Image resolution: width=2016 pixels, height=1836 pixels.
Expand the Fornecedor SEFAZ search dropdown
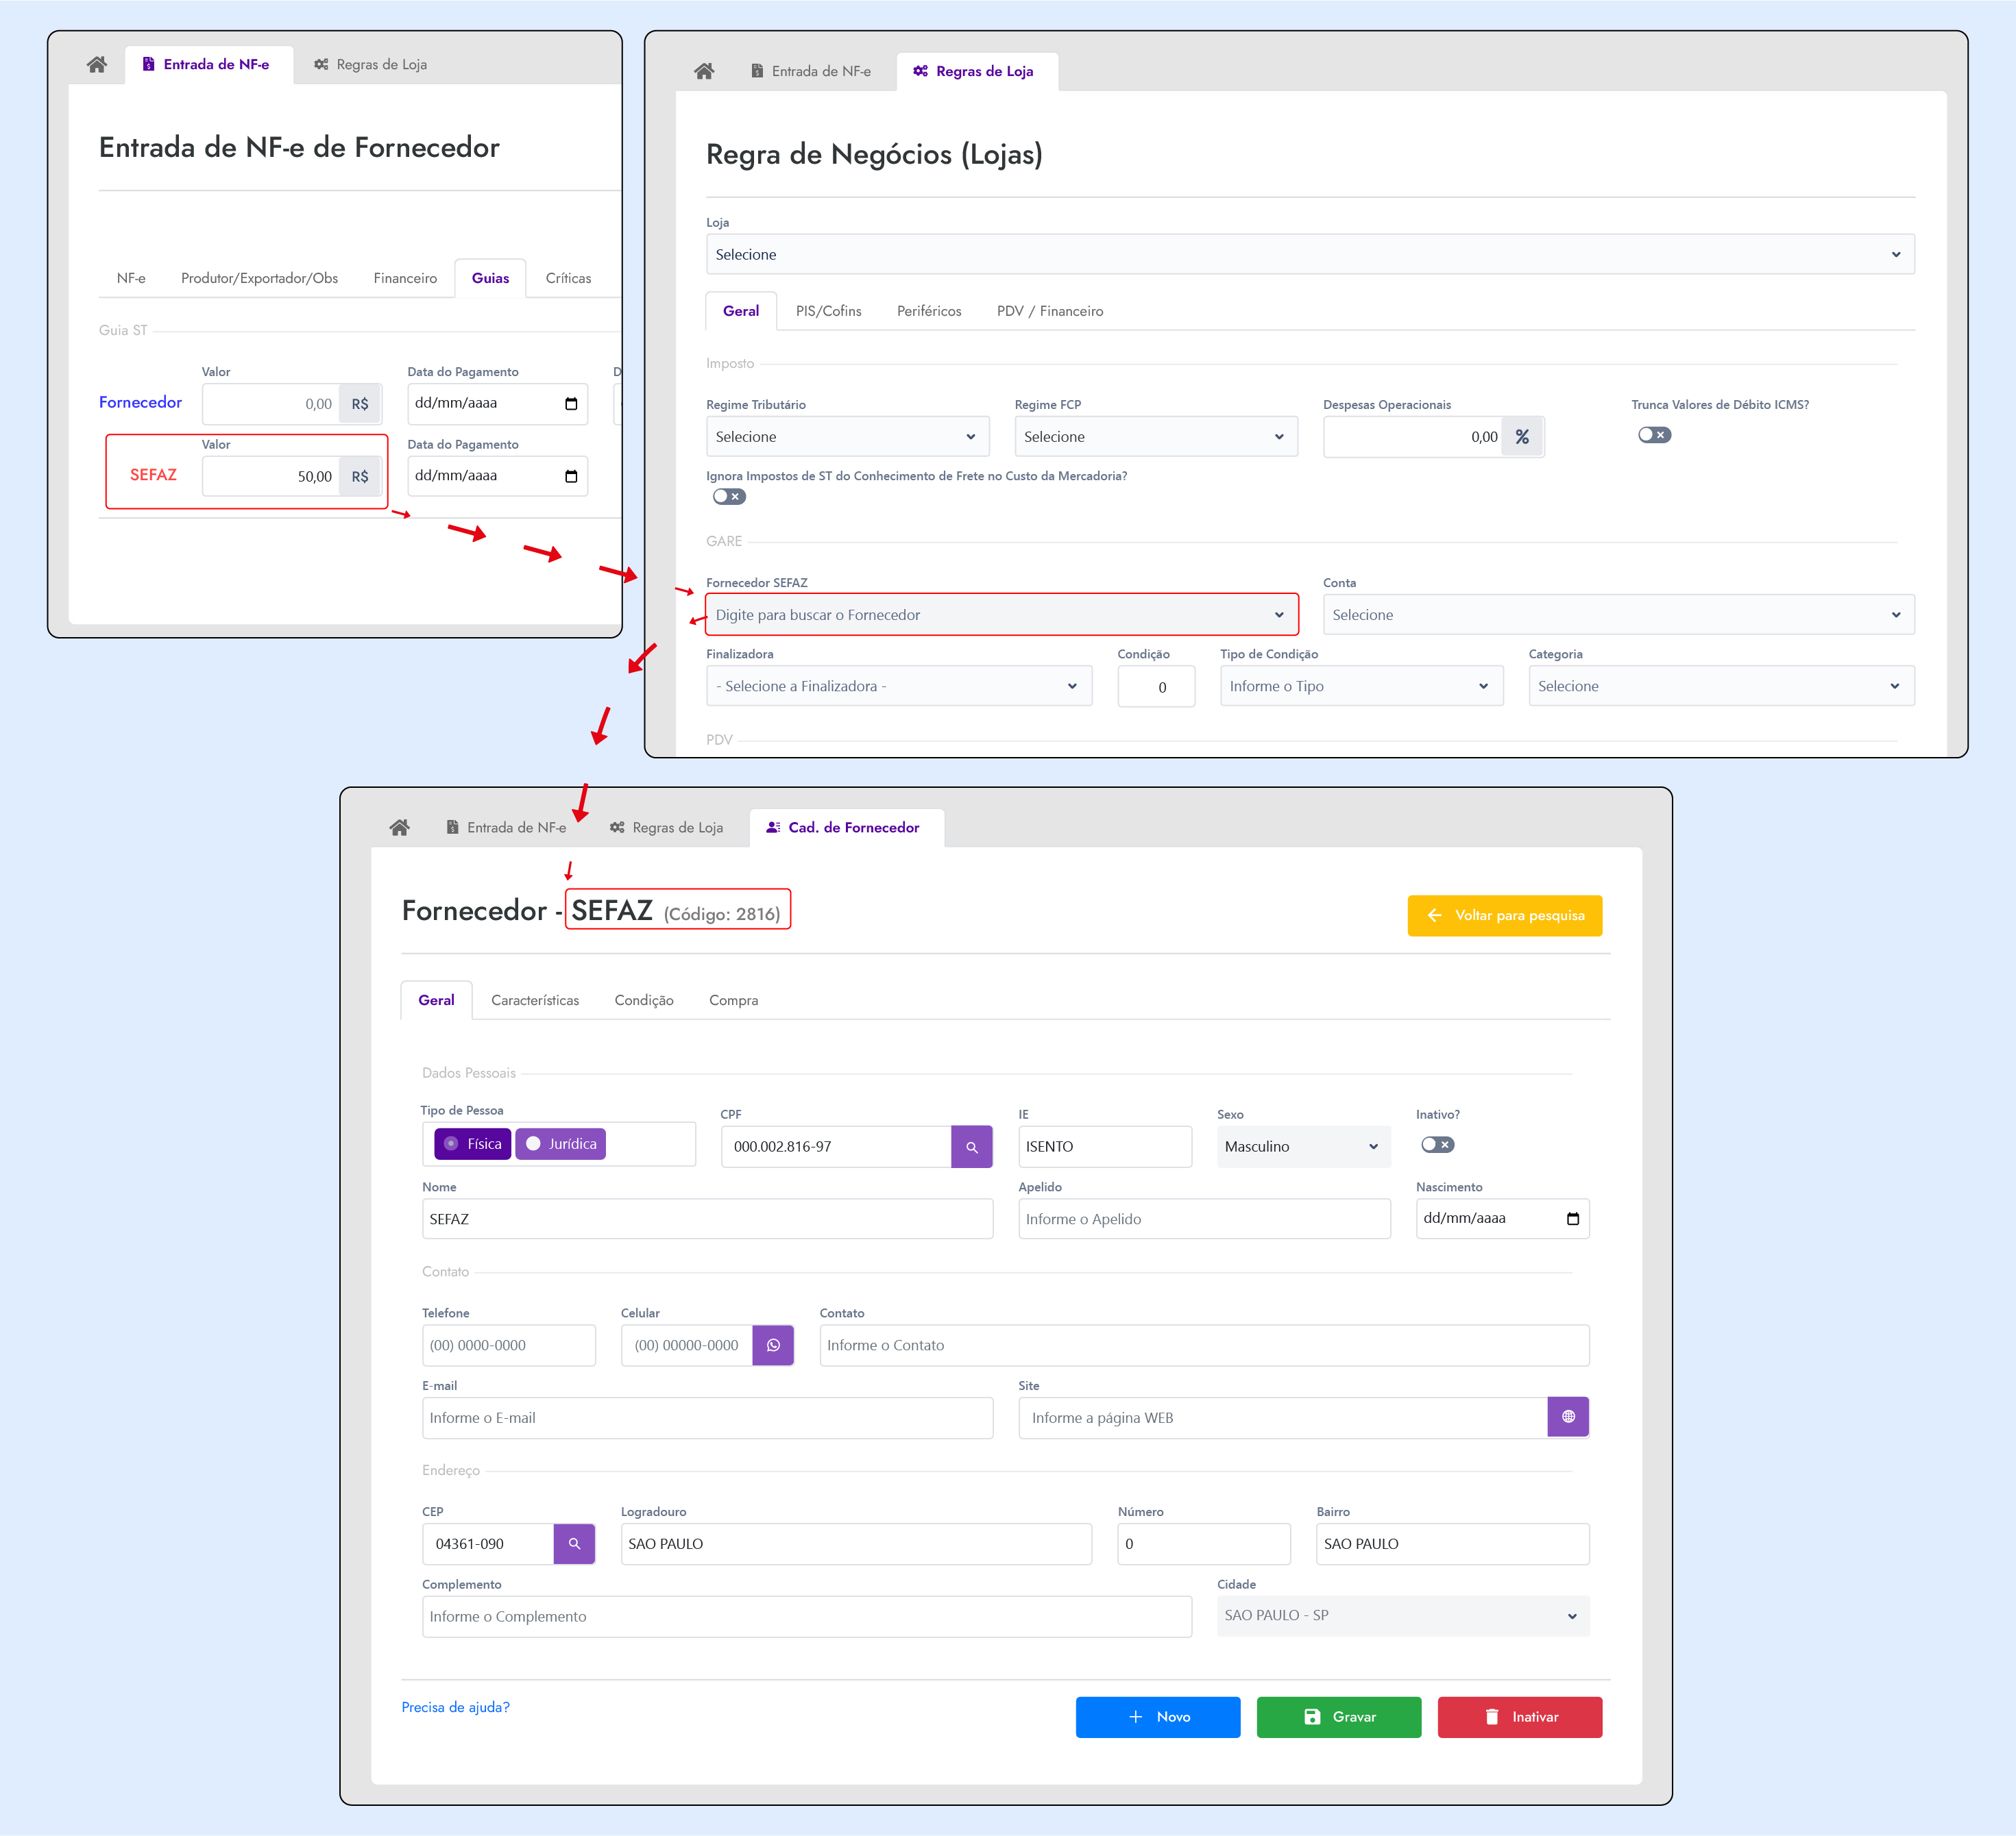(1001, 615)
